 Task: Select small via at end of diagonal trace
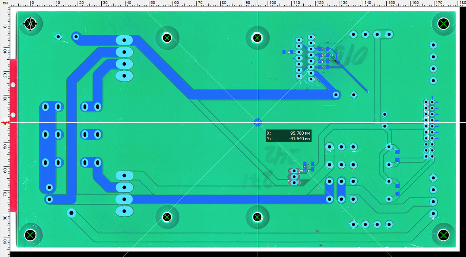pos(367,92)
